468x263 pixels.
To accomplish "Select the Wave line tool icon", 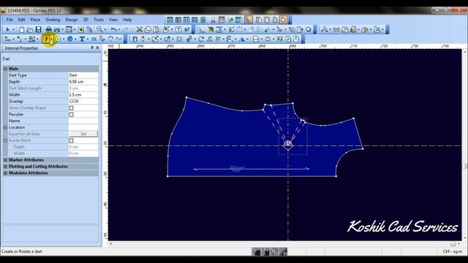I will tap(118, 39).
